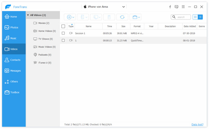The width and height of the screenshot is (209, 129).
Task: Switch to list view
Action: [x=200, y=17]
